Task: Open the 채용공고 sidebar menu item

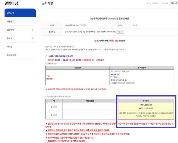Action: coord(20,21)
